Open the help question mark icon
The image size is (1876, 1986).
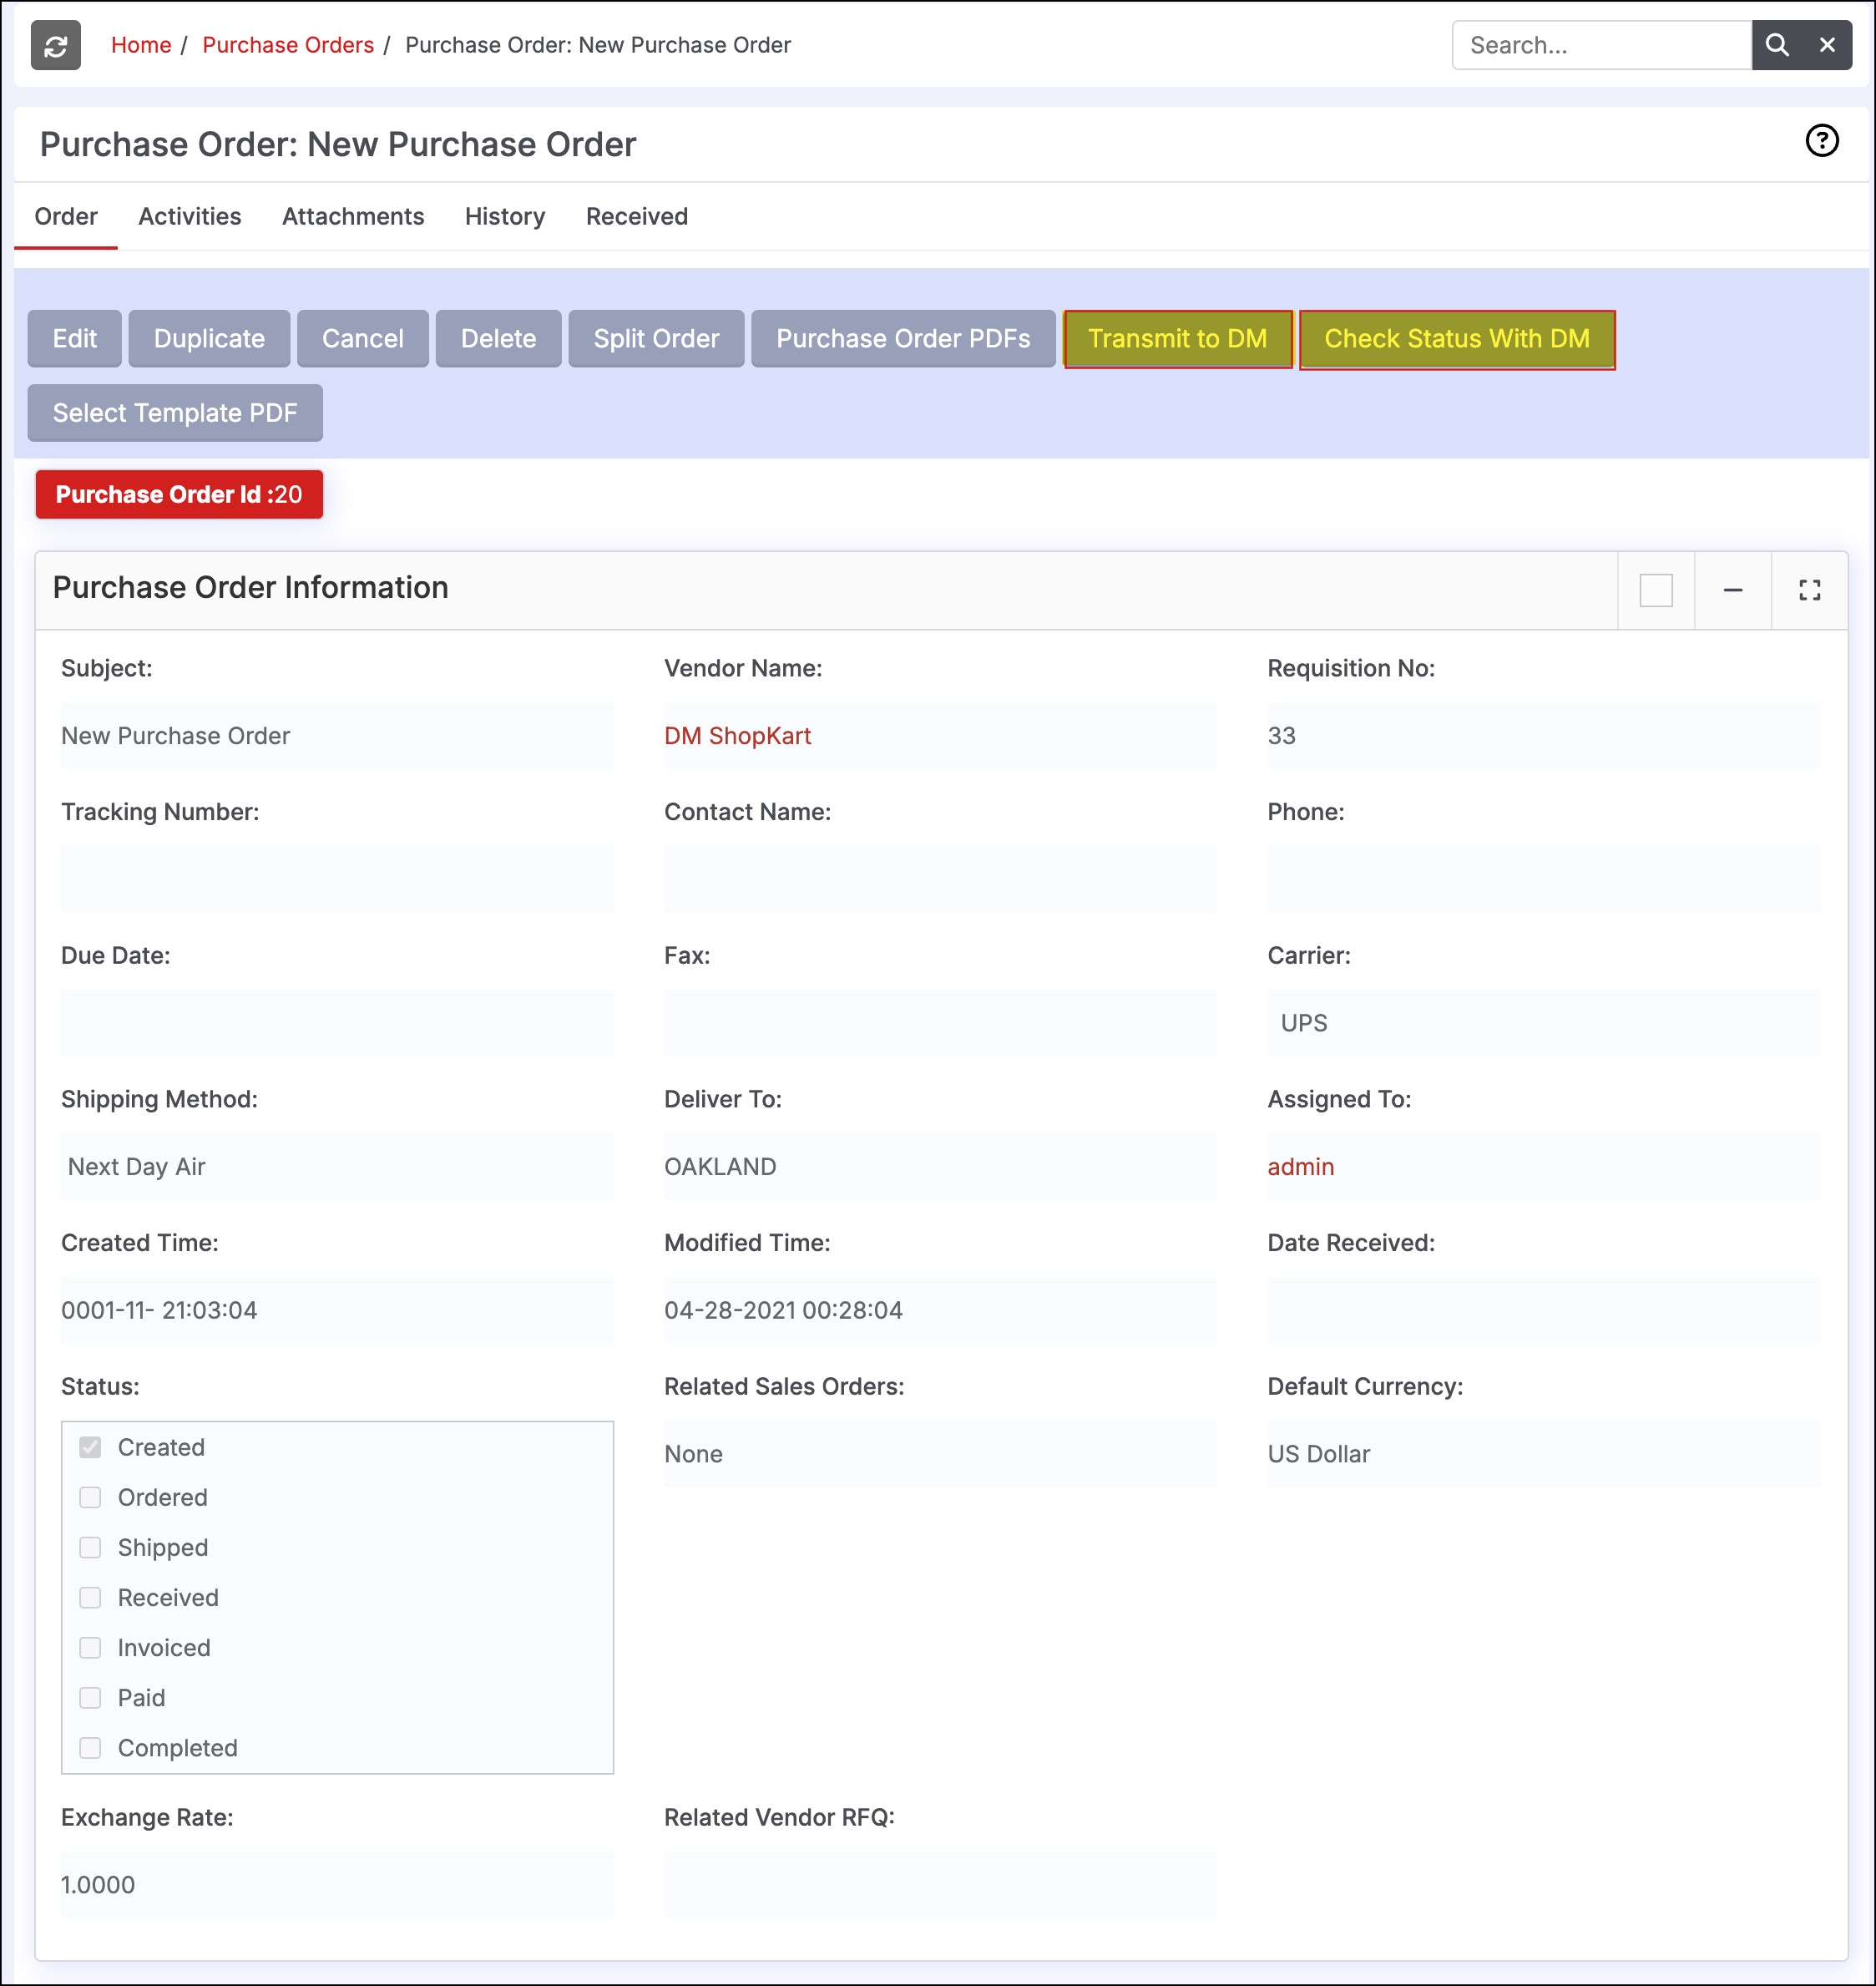point(1821,141)
